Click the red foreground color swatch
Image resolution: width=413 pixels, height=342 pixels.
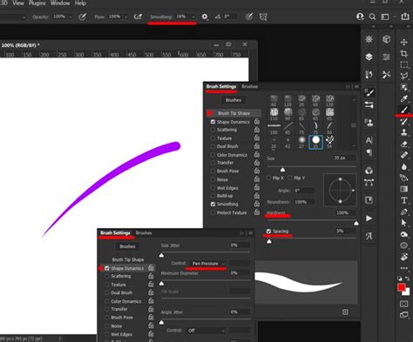pos(402,287)
